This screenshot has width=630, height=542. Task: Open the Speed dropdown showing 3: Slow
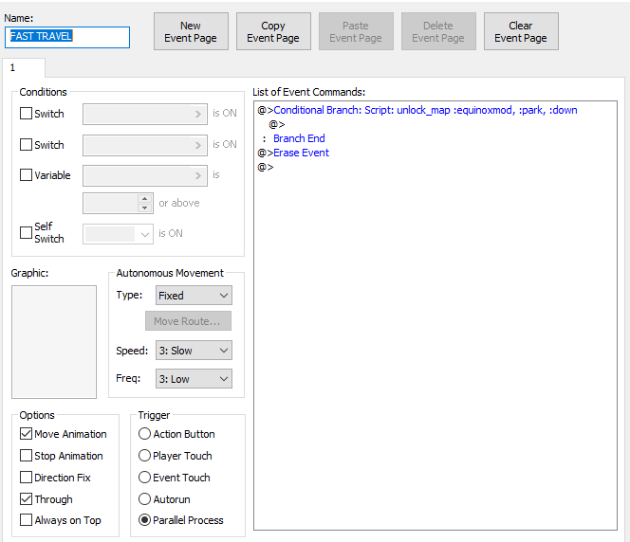pyautogui.click(x=194, y=351)
